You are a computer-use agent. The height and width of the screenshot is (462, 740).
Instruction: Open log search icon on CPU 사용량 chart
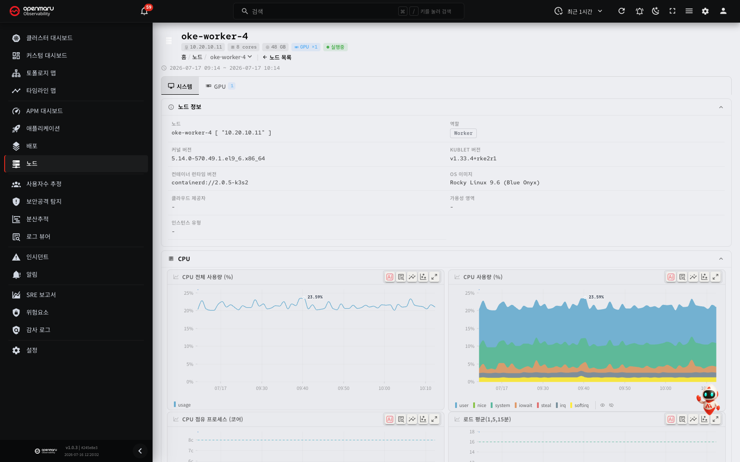pyautogui.click(x=682, y=277)
